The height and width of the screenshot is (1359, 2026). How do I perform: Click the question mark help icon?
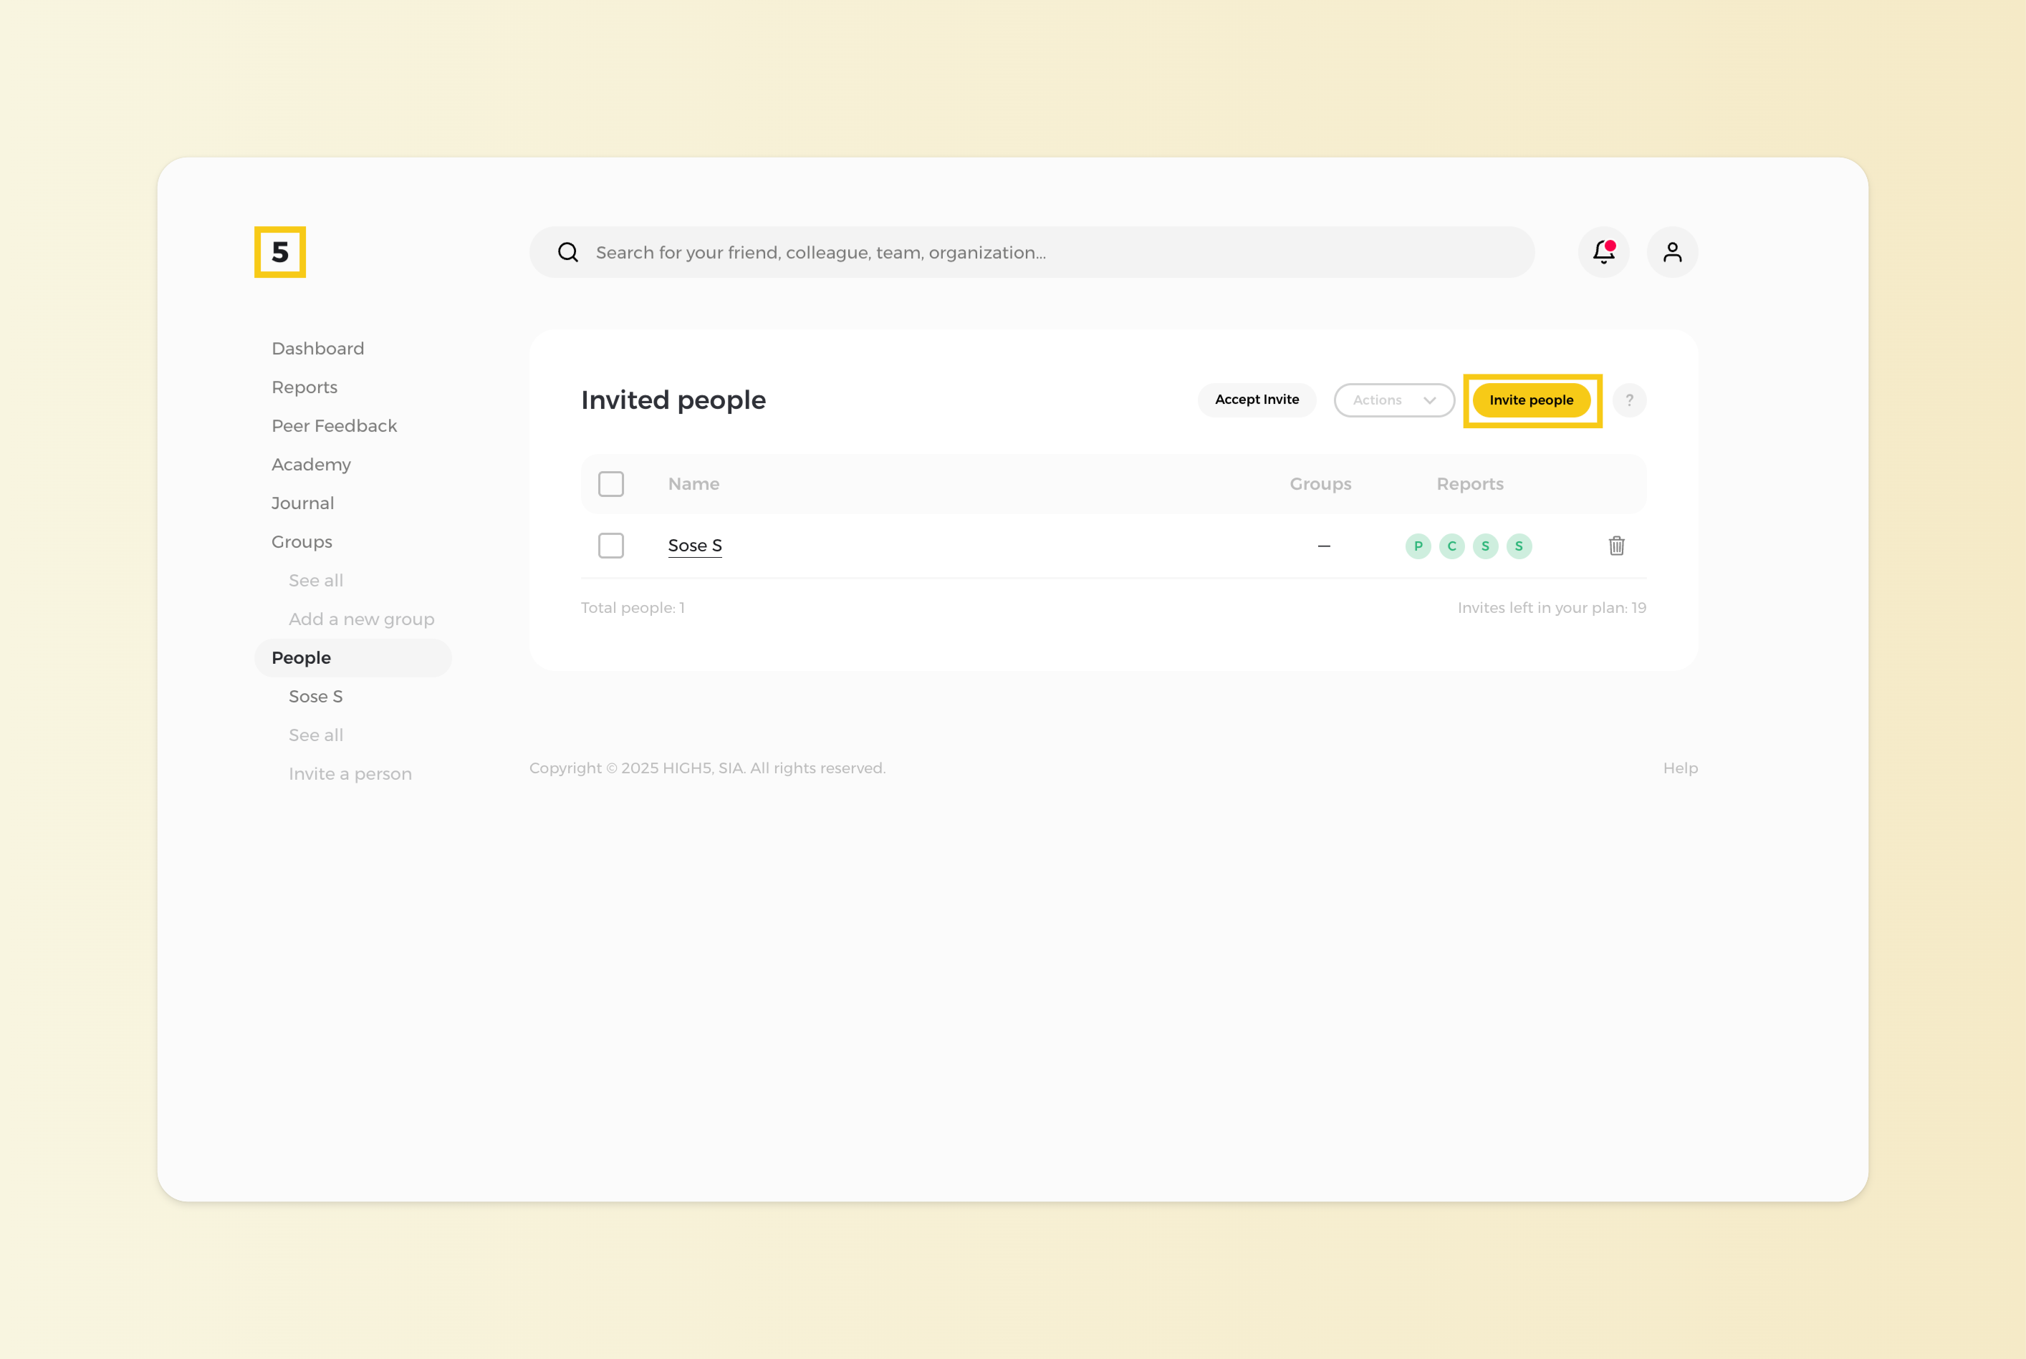(1629, 400)
